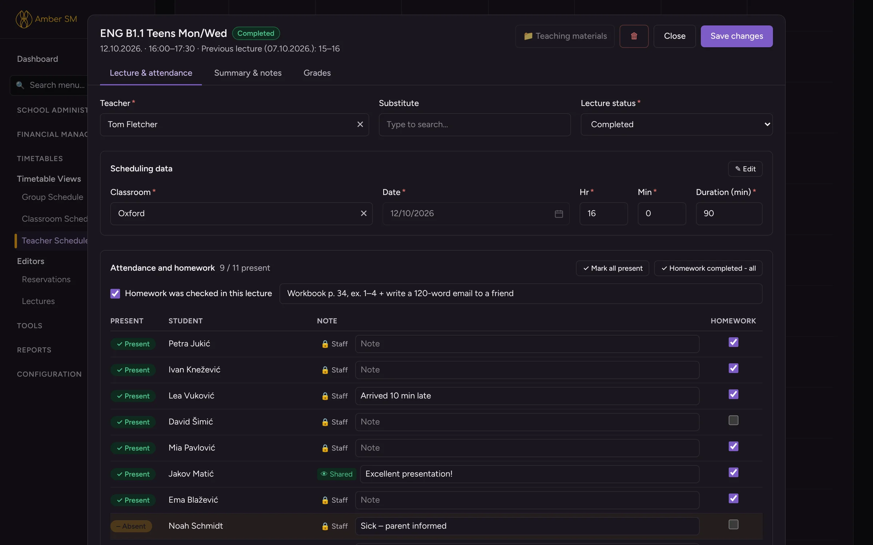Viewport: 873px width, 545px height.
Task: Uncheck homework checkbox for Petra Jukić
Action: (x=733, y=342)
